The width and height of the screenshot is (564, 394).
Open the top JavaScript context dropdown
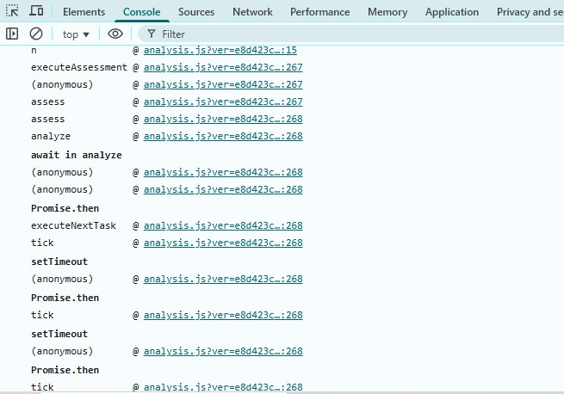(x=76, y=34)
